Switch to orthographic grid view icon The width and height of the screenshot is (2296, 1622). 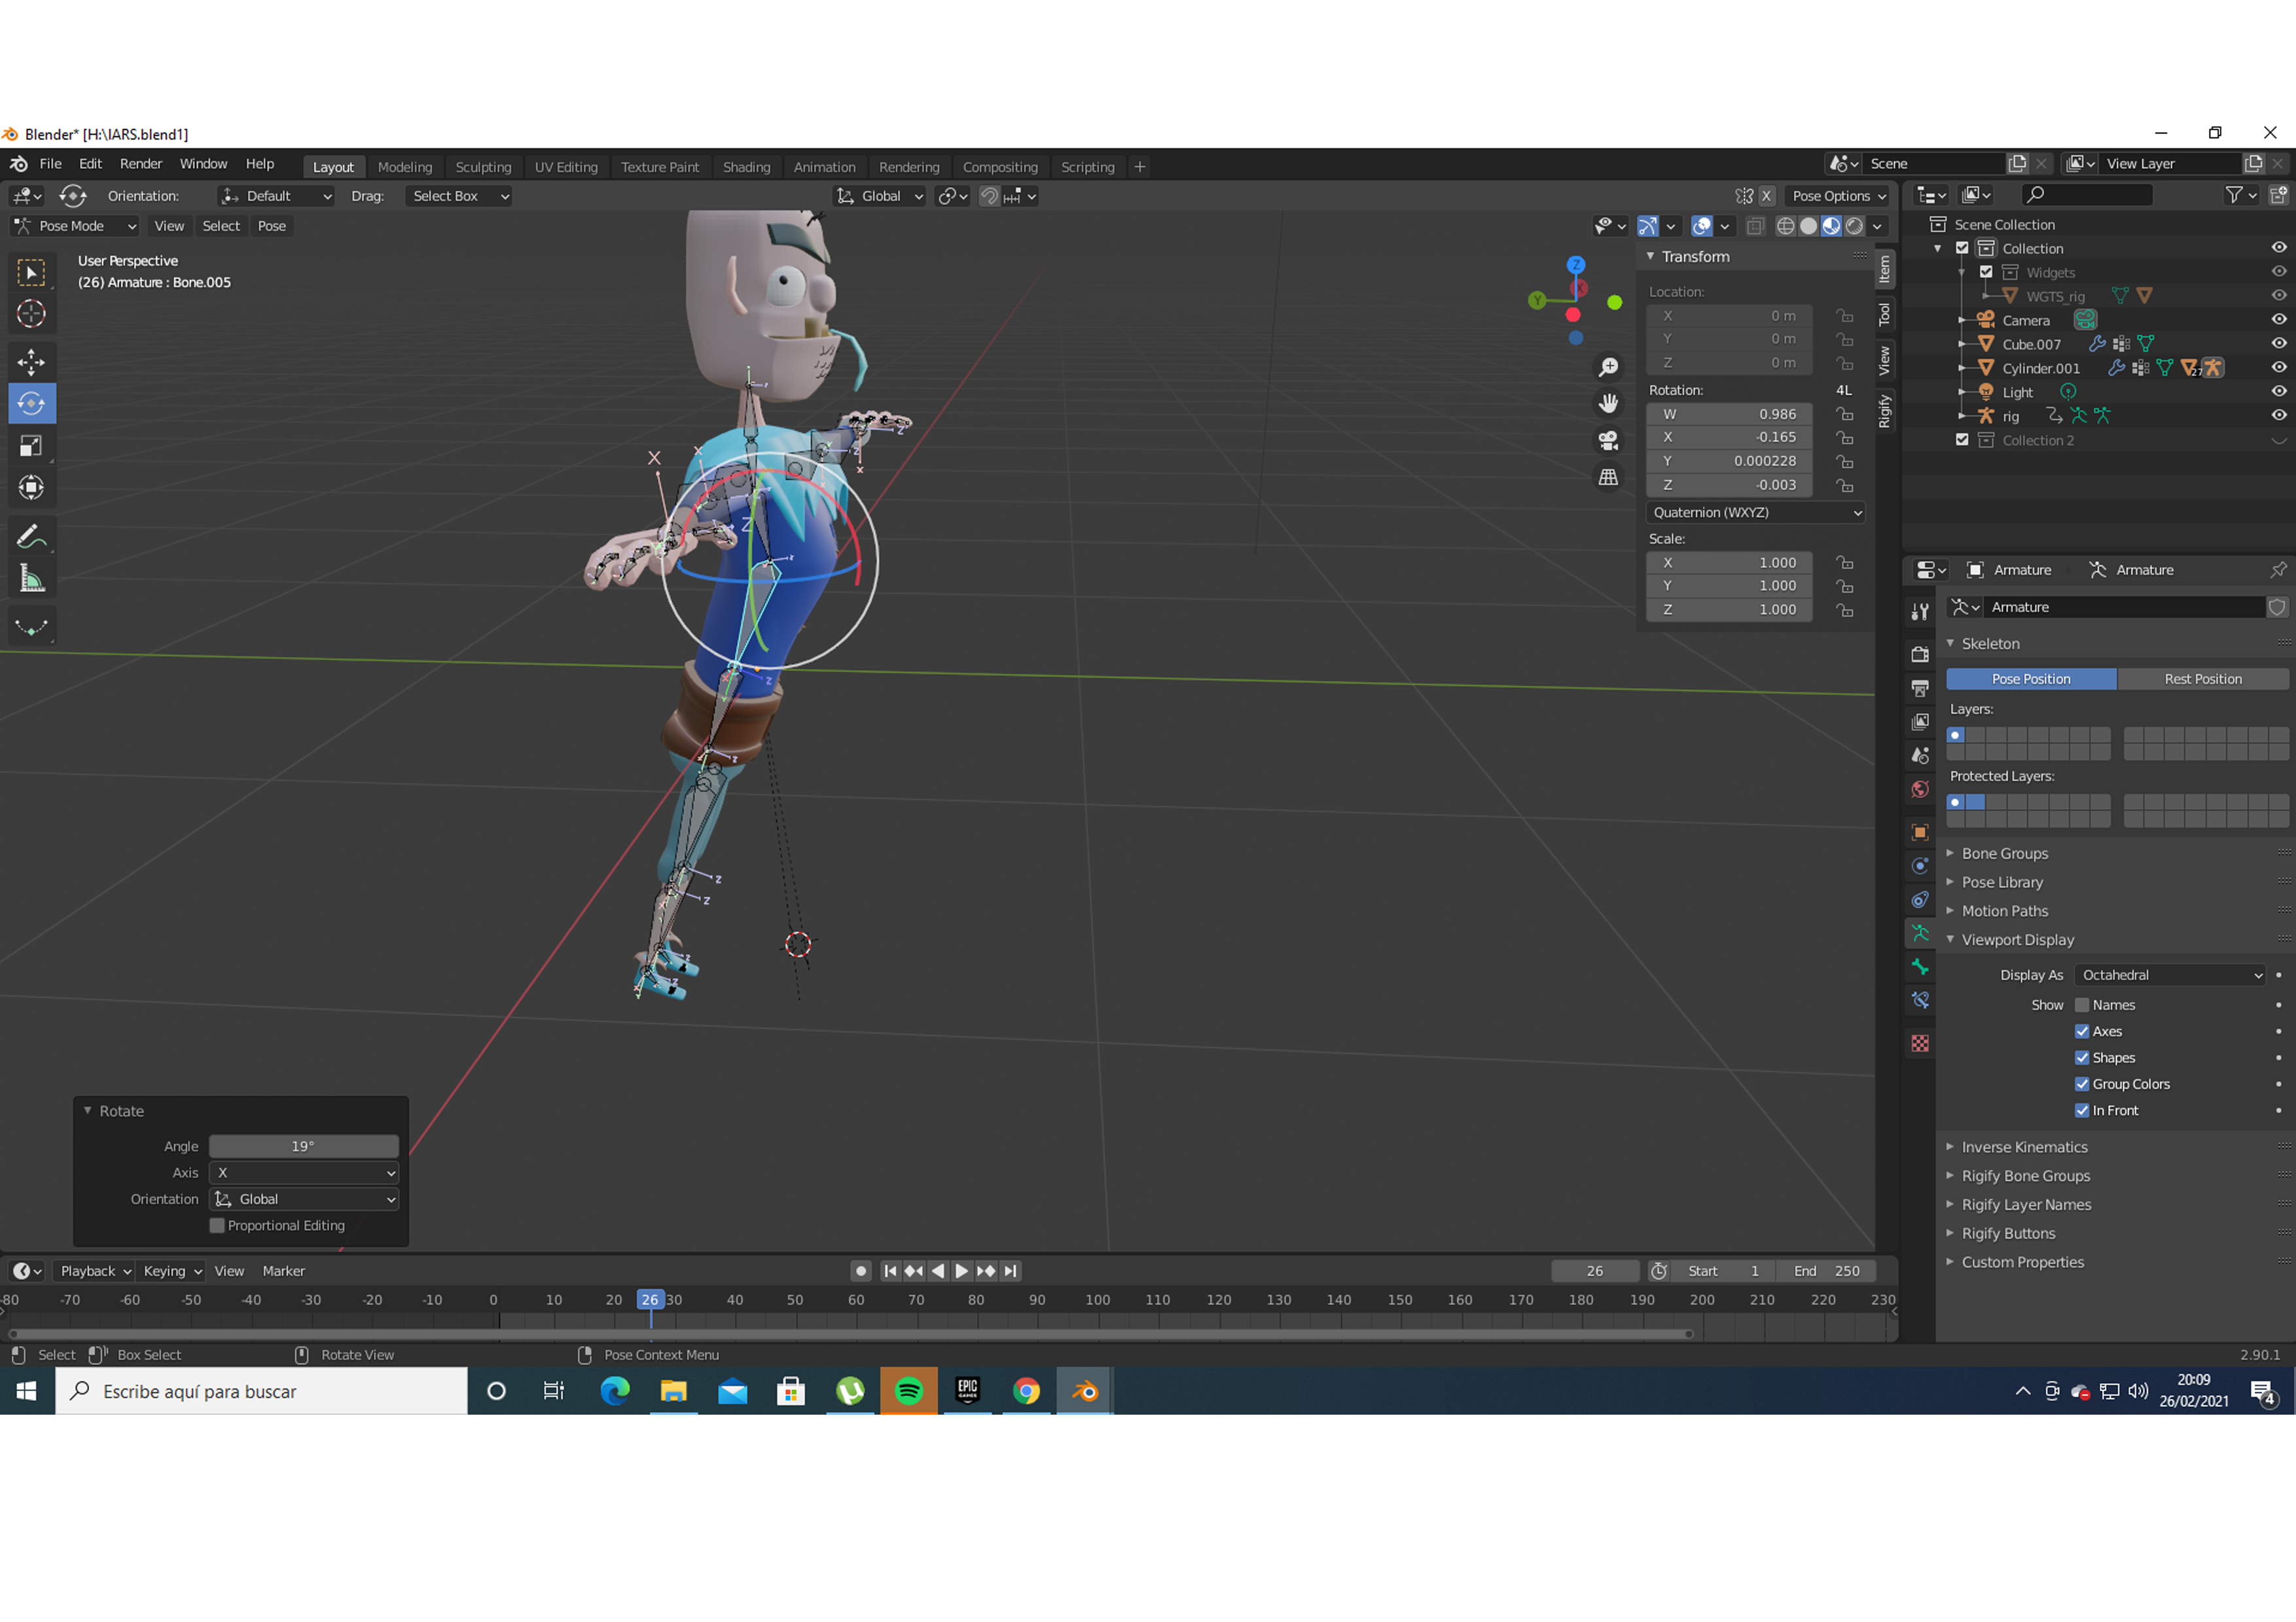(x=1608, y=477)
